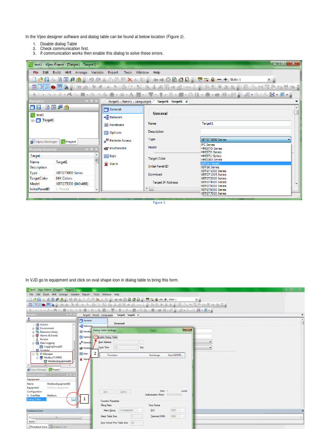
Task: Click Feedback Zone horizontal scrollbar thumb
Action: coord(56,418)
